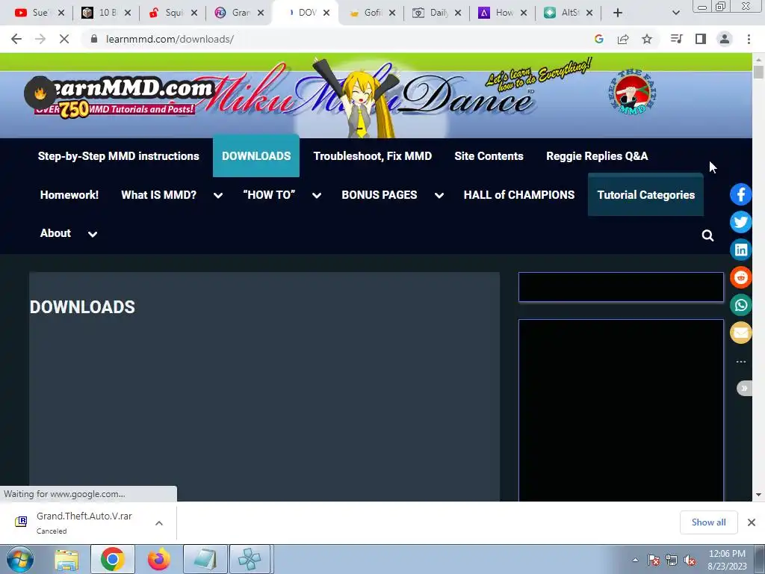
Task: Show more share options with three dots
Action: (740, 362)
